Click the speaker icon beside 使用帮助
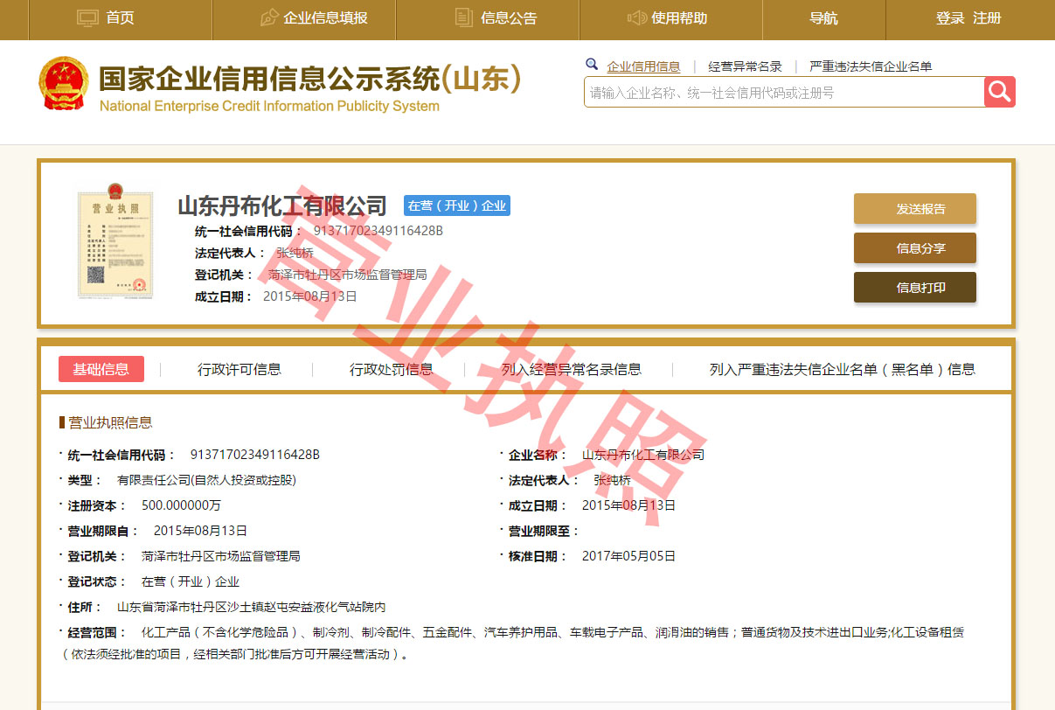Screen dimensions: 1055x710 [636, 17]
